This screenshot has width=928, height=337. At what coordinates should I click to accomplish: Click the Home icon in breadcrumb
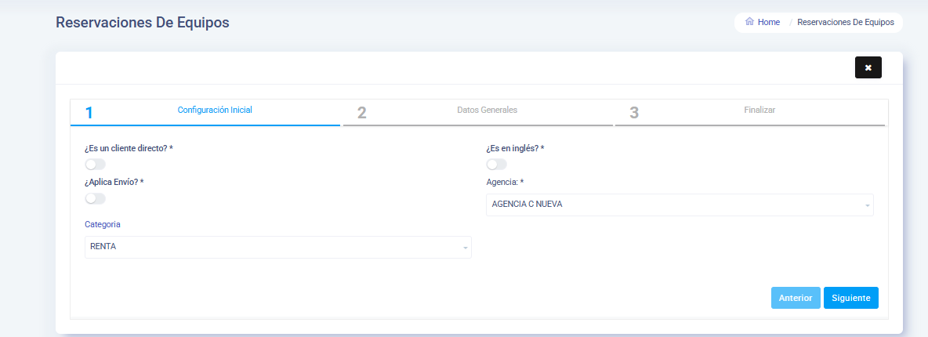pos(749,22)
